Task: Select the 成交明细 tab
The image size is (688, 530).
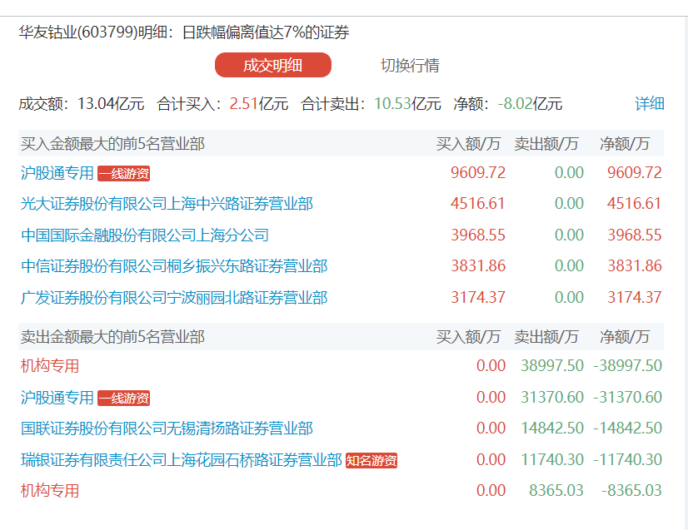Action: pos(273,65)
